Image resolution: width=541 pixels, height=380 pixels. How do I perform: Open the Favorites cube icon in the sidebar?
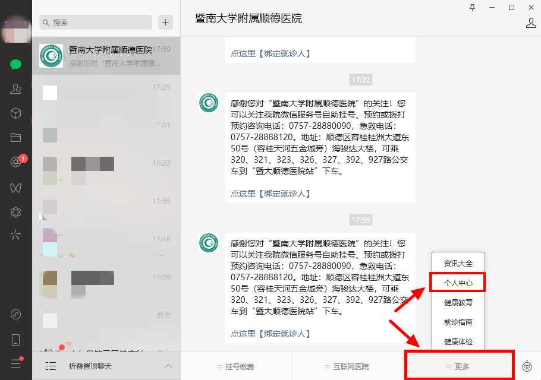click(x=16, y=113)
